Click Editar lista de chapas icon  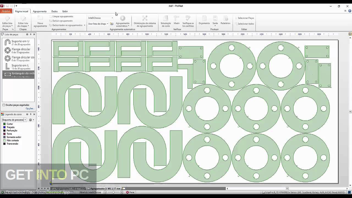23,18
